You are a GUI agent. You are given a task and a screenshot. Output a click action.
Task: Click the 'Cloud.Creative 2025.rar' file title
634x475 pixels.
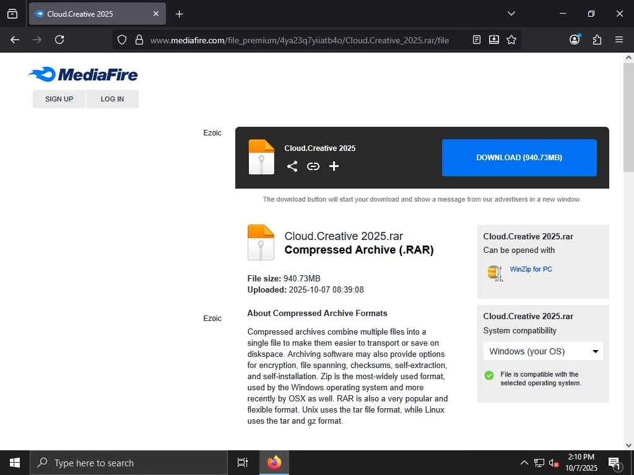344,236
